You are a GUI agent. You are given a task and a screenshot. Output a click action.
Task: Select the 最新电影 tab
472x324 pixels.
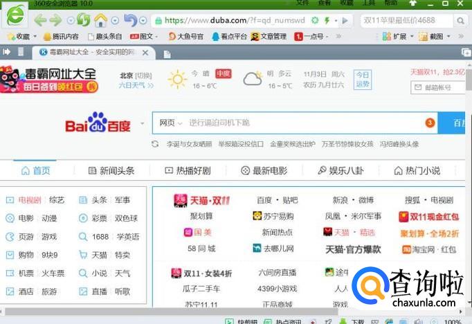(264, 171)
